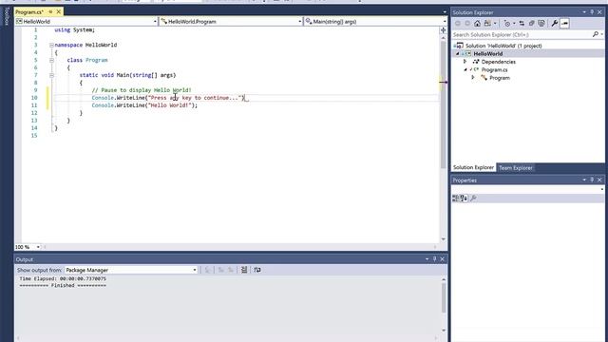Open Switch Views dropdown arrow in Solution Explorer
The image size is (608, 342).
pos(495,24)
